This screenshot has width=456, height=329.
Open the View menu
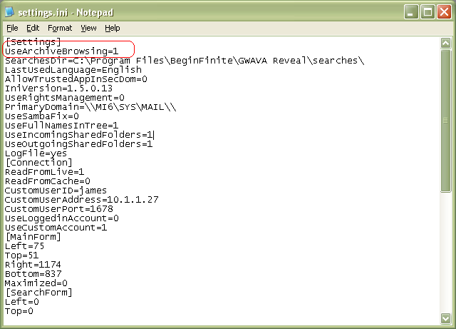[88, 28]
